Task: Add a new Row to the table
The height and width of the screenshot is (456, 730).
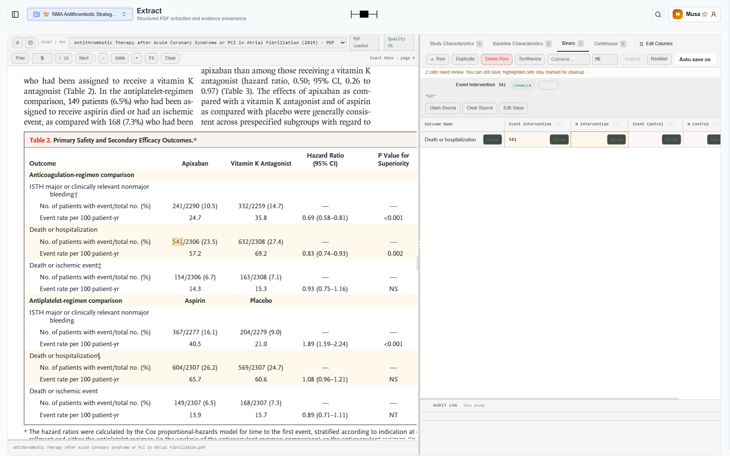Action: tap(438, 59)
